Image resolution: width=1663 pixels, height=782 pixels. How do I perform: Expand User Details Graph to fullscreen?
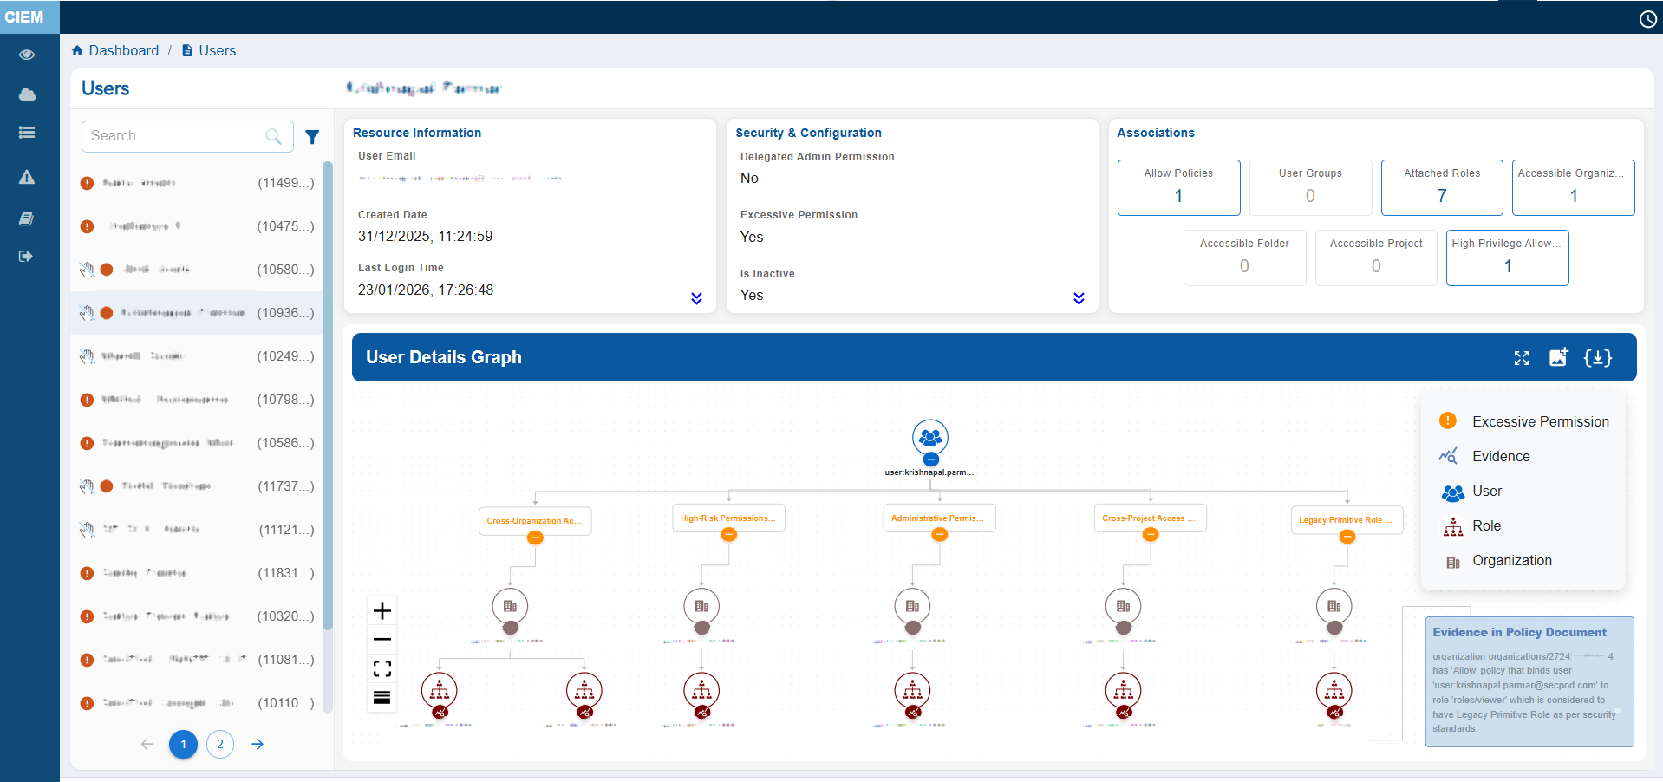pyautogui.click(x=1522, y=358)
